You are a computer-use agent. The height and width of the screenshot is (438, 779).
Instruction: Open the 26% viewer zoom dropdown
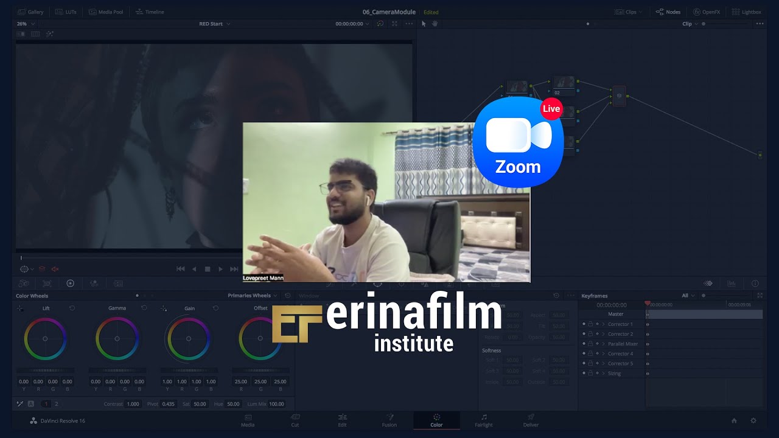[26, 24]
